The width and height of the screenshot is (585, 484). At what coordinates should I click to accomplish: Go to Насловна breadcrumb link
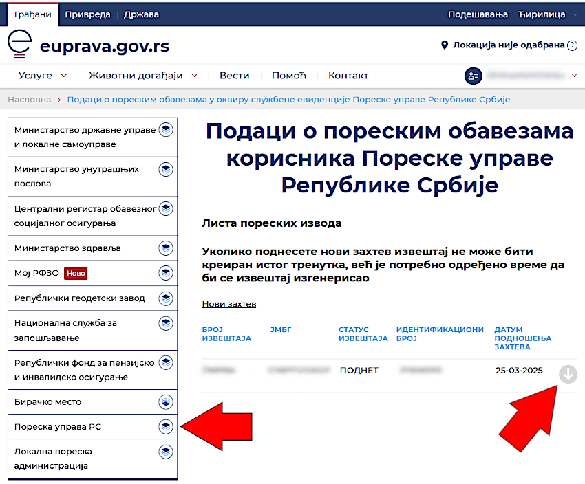pyautogui.click(x=30, y=100)
